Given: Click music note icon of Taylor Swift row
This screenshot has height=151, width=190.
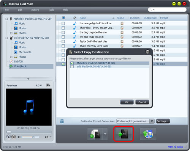Looking at the screenshot, I should tap(75, 41).
